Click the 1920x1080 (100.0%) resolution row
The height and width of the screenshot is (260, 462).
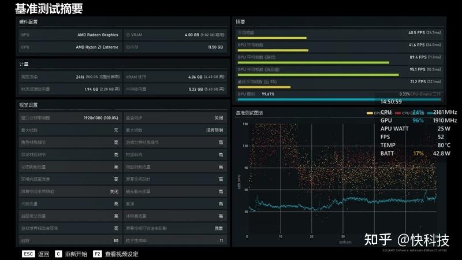70,118
